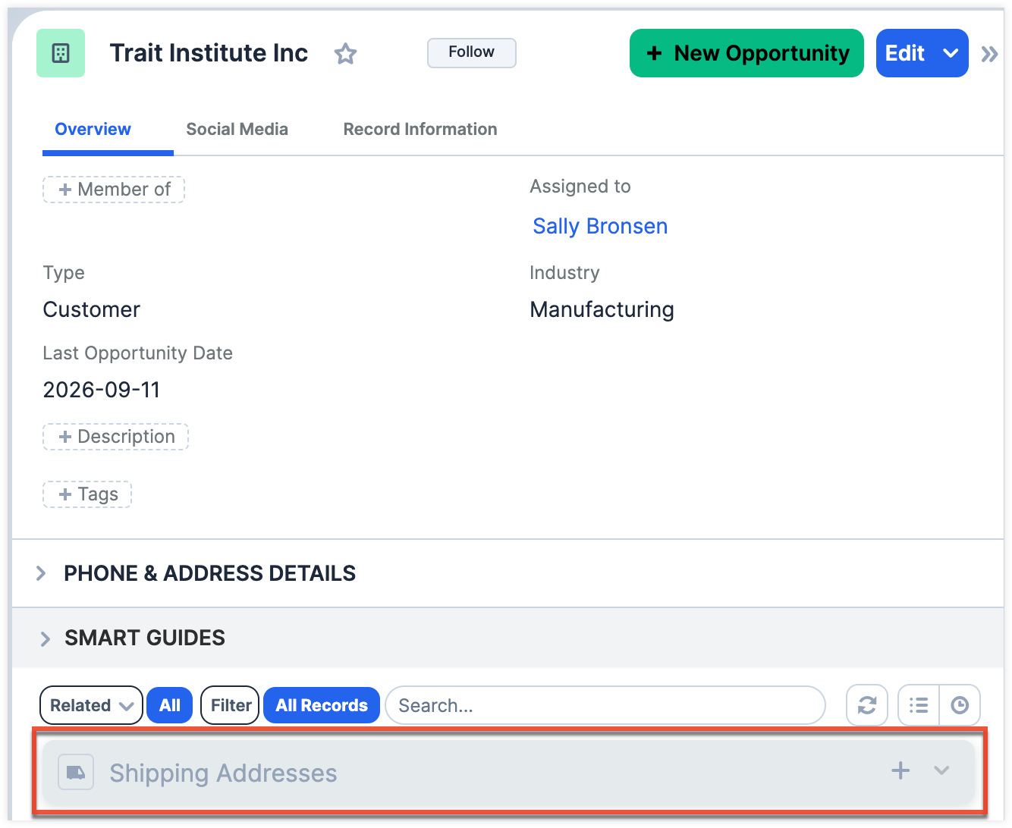The image size is (1012, 828).
Task: Open the Related dropdown
Action: (x=91, y=705)
